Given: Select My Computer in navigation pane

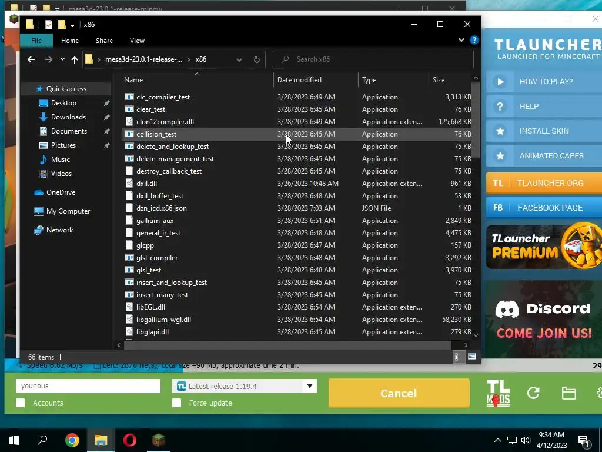Looking at the screenshot, I should [x=68, y=211].
